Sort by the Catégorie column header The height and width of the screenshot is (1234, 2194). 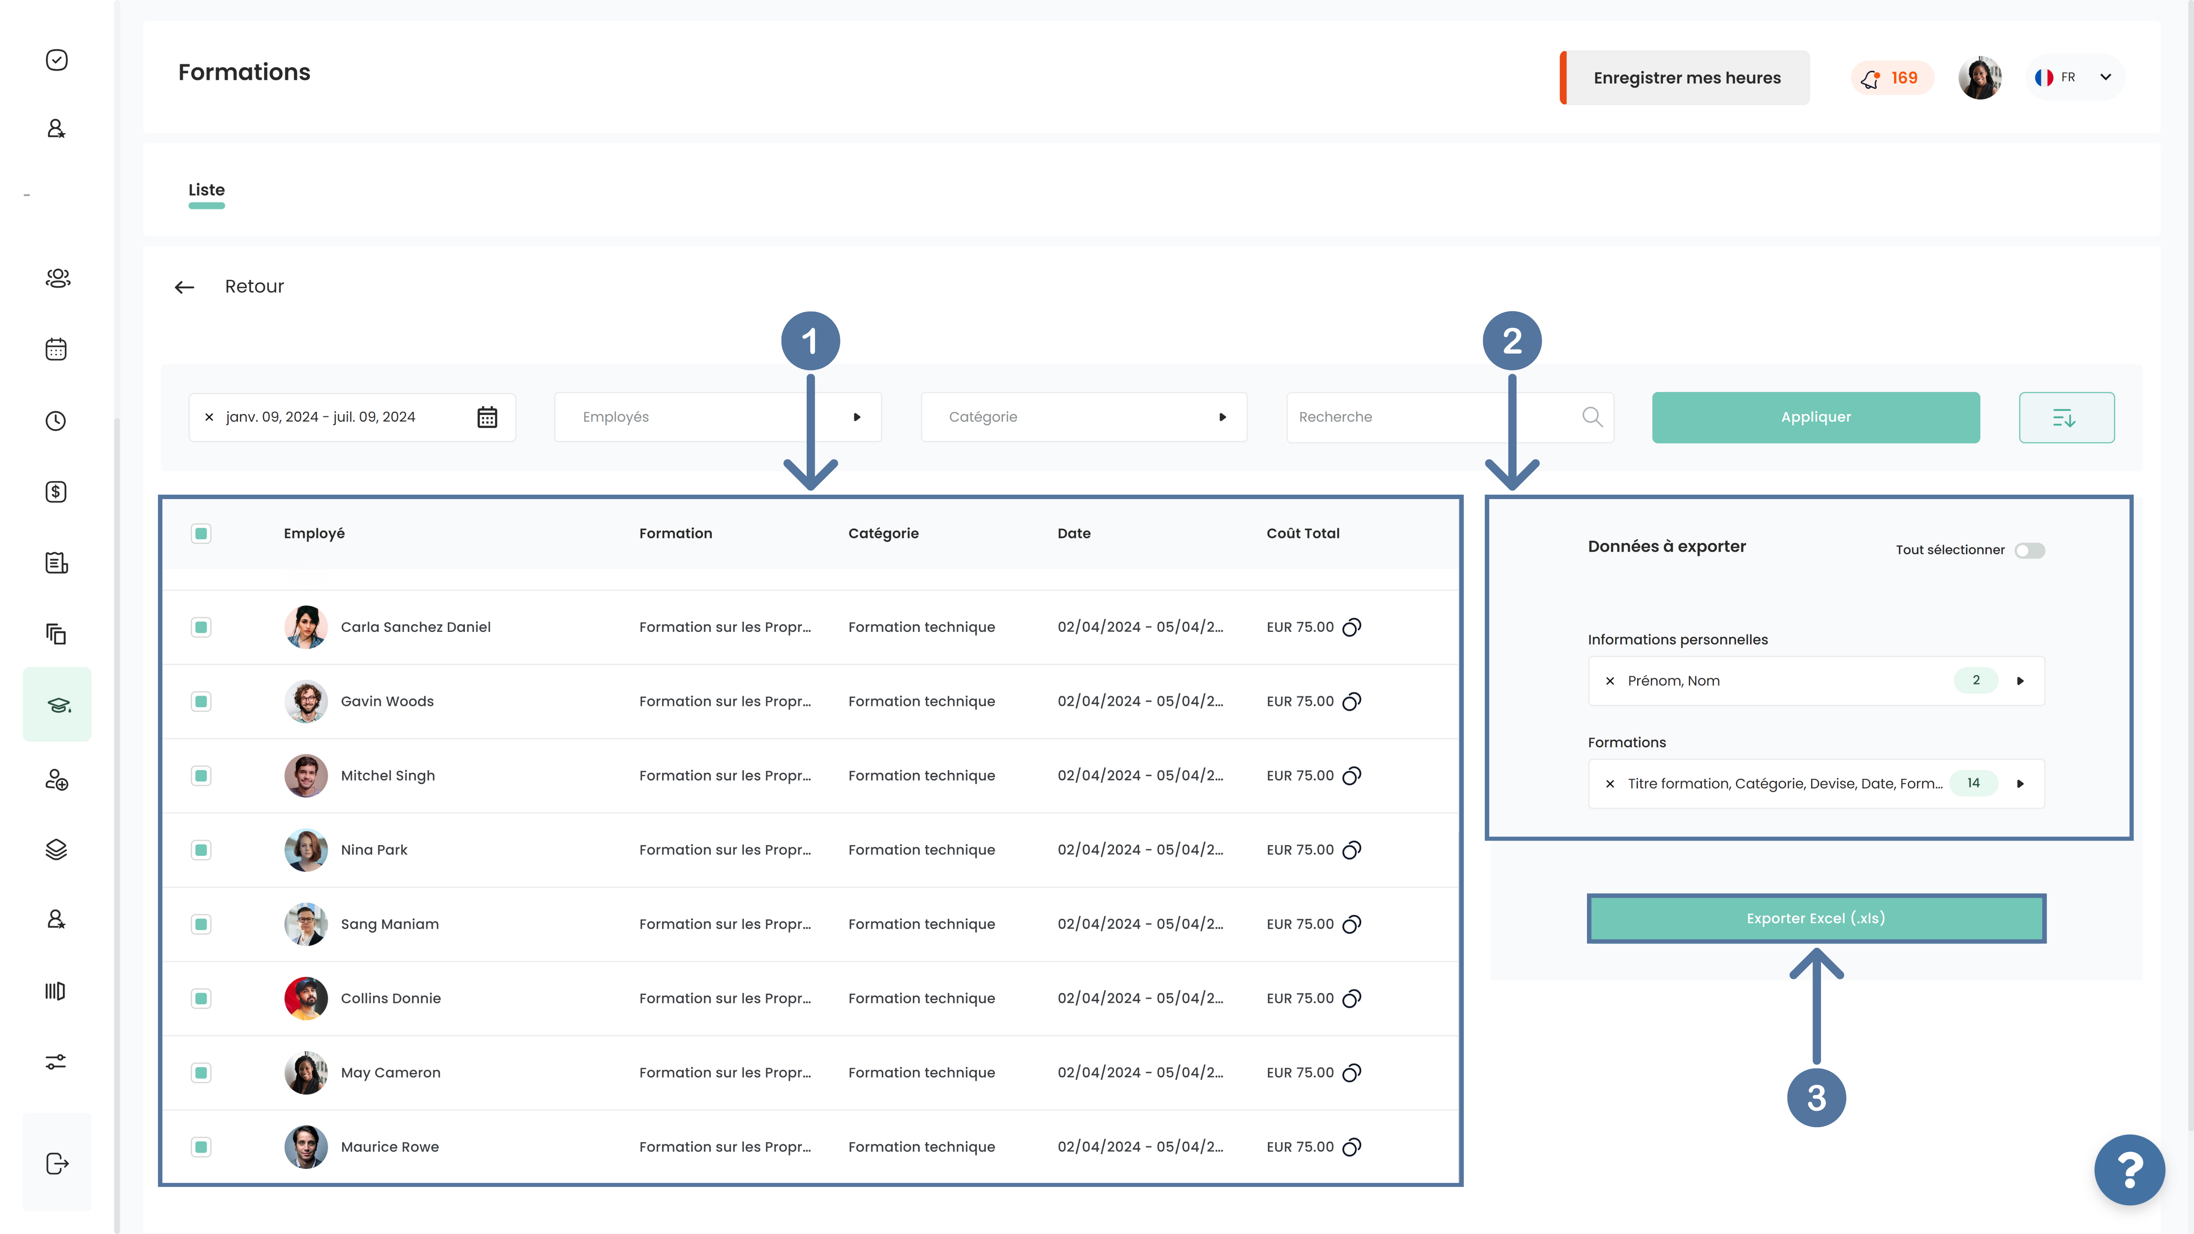pos(883,534)
